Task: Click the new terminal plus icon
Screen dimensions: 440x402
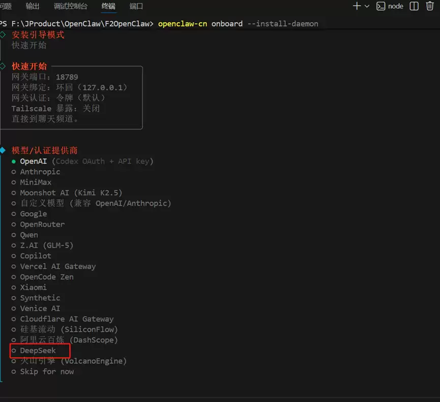Action: [357, 6]
